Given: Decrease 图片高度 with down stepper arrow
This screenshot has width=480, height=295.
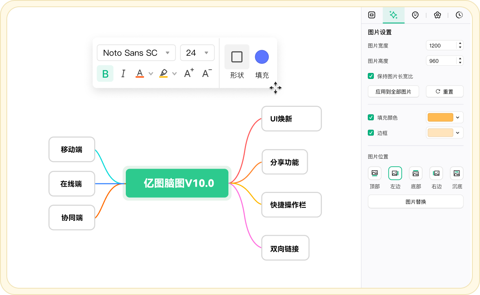Looking at the screenshot, I should click(460, 63).
